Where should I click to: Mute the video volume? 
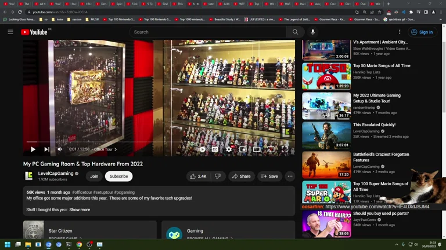[x=60, y=149]
